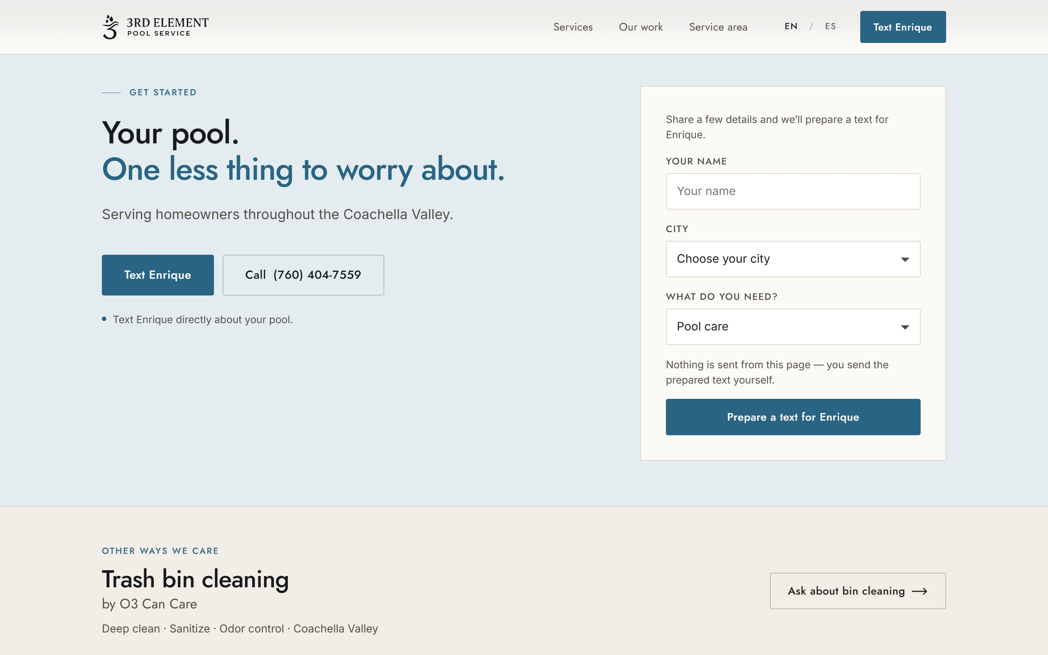This screenshot has height=655, width=1048.
Task: Click 'One less thing to worry about.' headline
Action: tap(303, 170)
